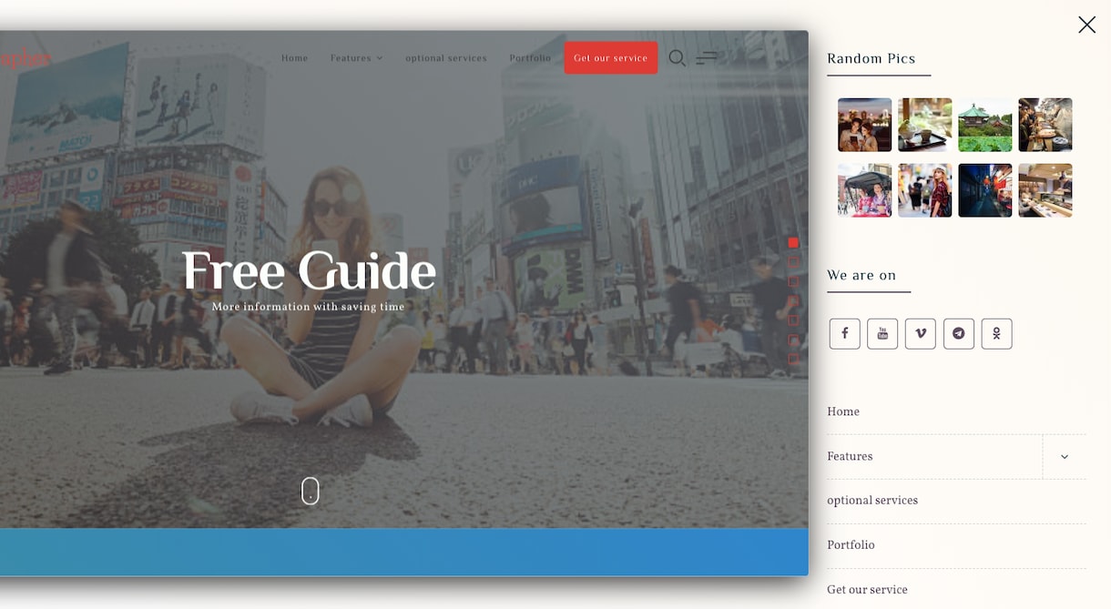This screenshot has width=1111, height=609.
Task: Open the Features dropdown in the top navigation
Action: 356,58
